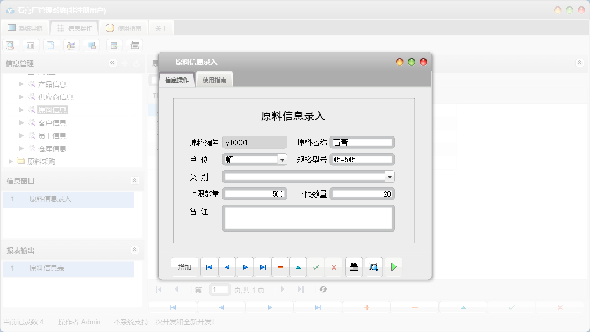Click the green run arrow icon
This screenshot has height=332, width=590.
click(x=393, y=267)
